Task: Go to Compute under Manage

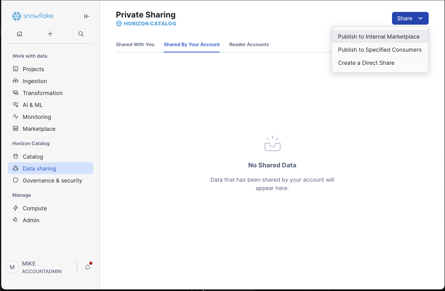Action: pyautogui.click(x=50, y=208)
